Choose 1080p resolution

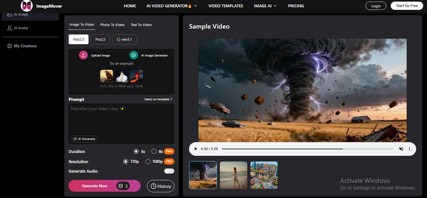pyautogui.click(x=148, y=162)
